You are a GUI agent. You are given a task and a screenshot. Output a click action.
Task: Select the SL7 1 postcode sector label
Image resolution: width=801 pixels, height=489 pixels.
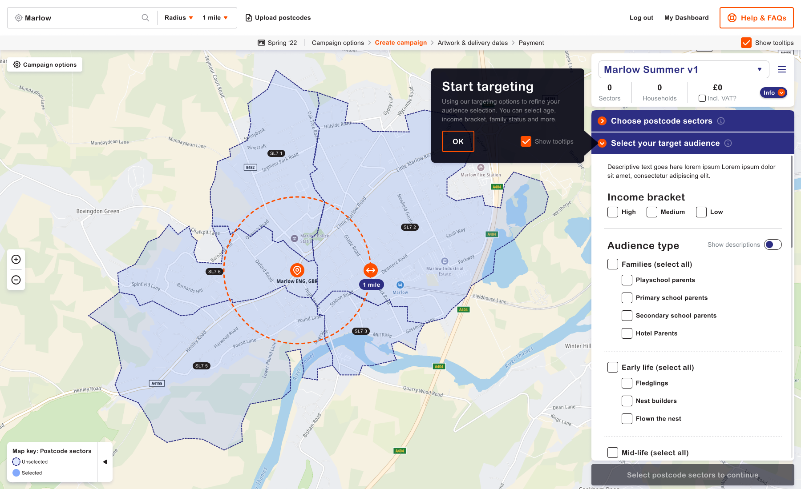276,153
